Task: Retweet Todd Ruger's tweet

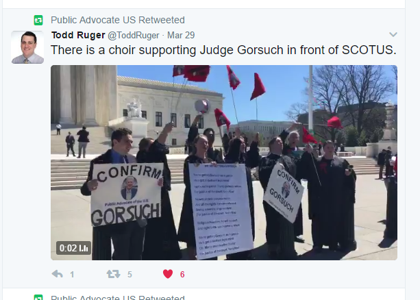Action: pos(113,274)
